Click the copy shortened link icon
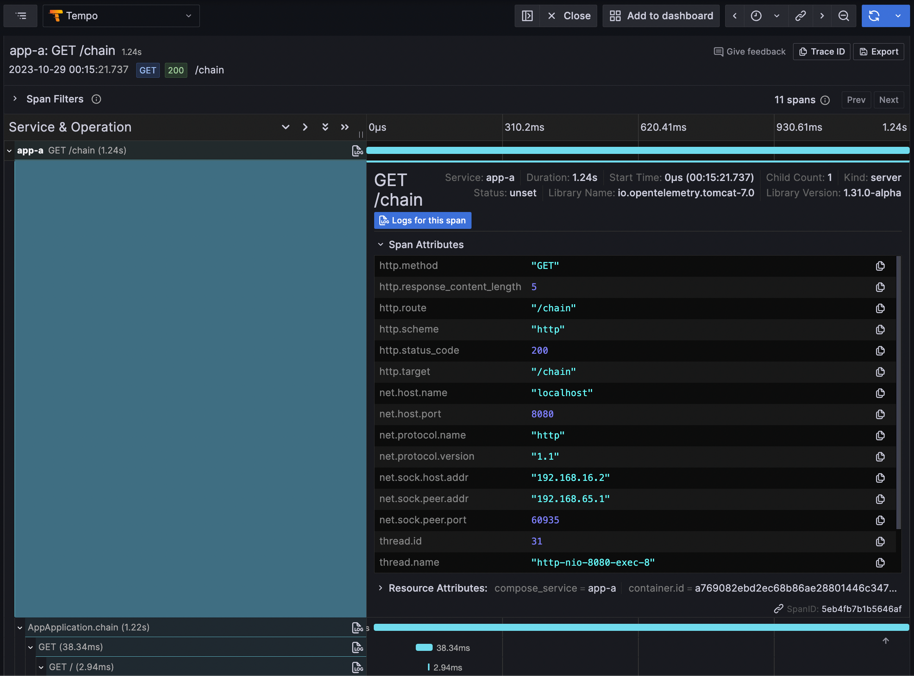The width and height of the screenshot is (914, 676). pyautogui.click(x=800, y=16)
